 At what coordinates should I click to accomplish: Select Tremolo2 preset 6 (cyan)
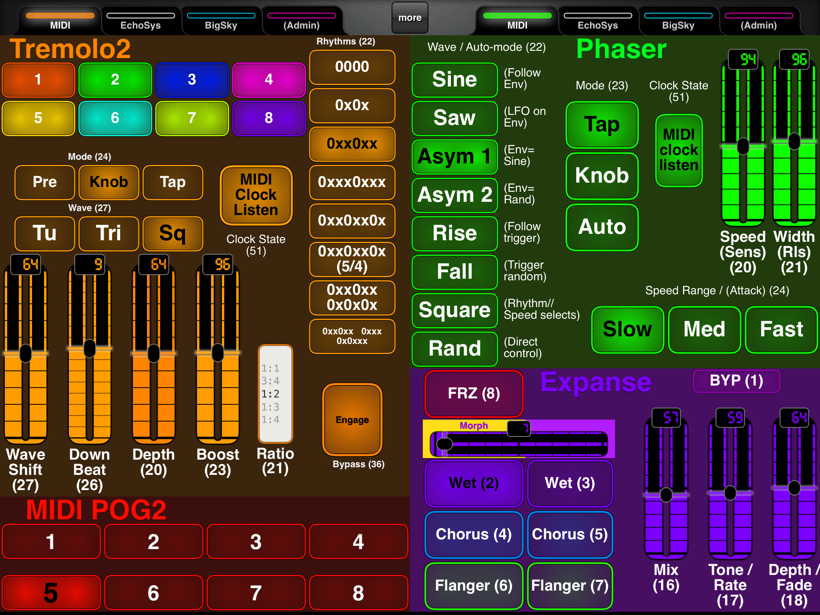(x=115, y=118)
